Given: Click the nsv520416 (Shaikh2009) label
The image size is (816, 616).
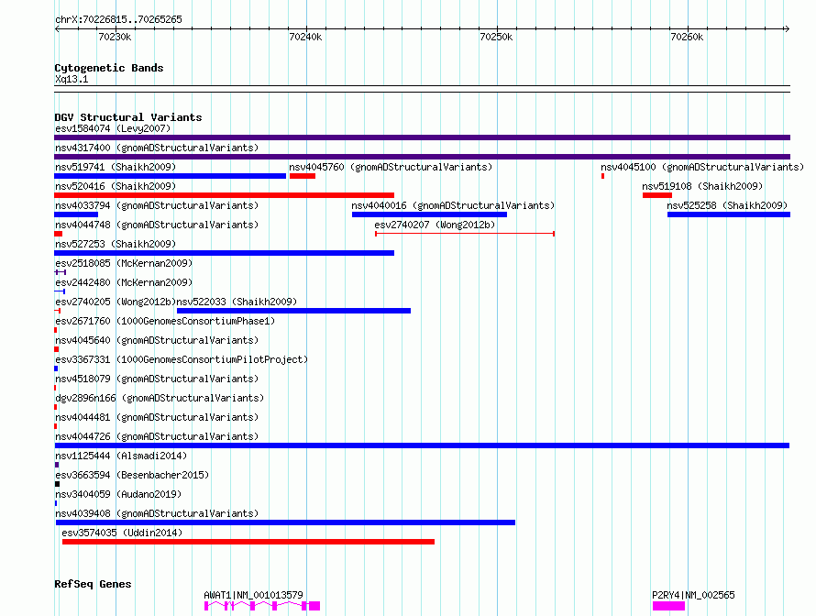Looking at the screenshot, I should tap(116, 186).
